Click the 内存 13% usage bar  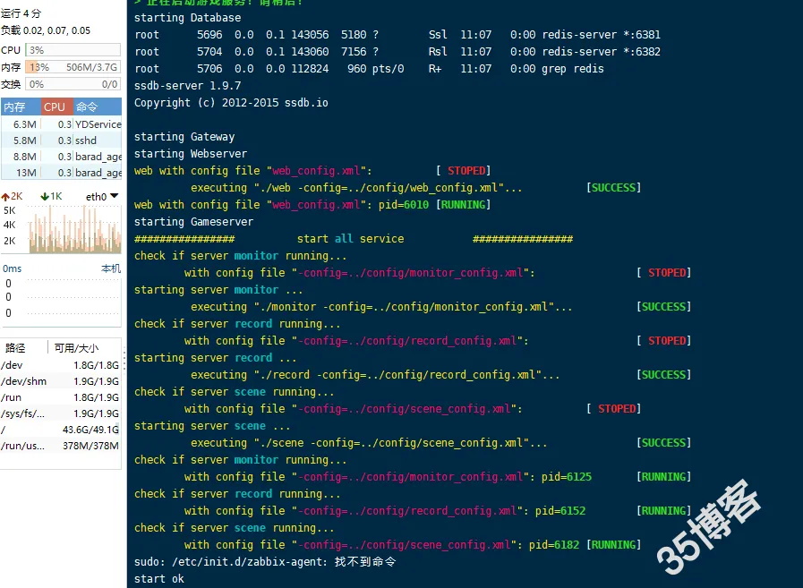coord(73,67)
